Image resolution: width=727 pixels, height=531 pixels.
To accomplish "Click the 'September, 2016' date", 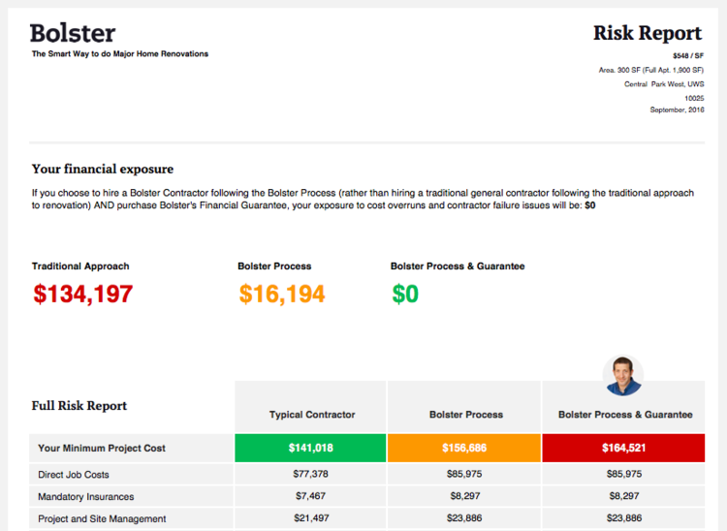I will point(677,109).
